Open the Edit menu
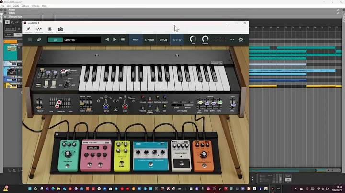 (x=8, y=6)
